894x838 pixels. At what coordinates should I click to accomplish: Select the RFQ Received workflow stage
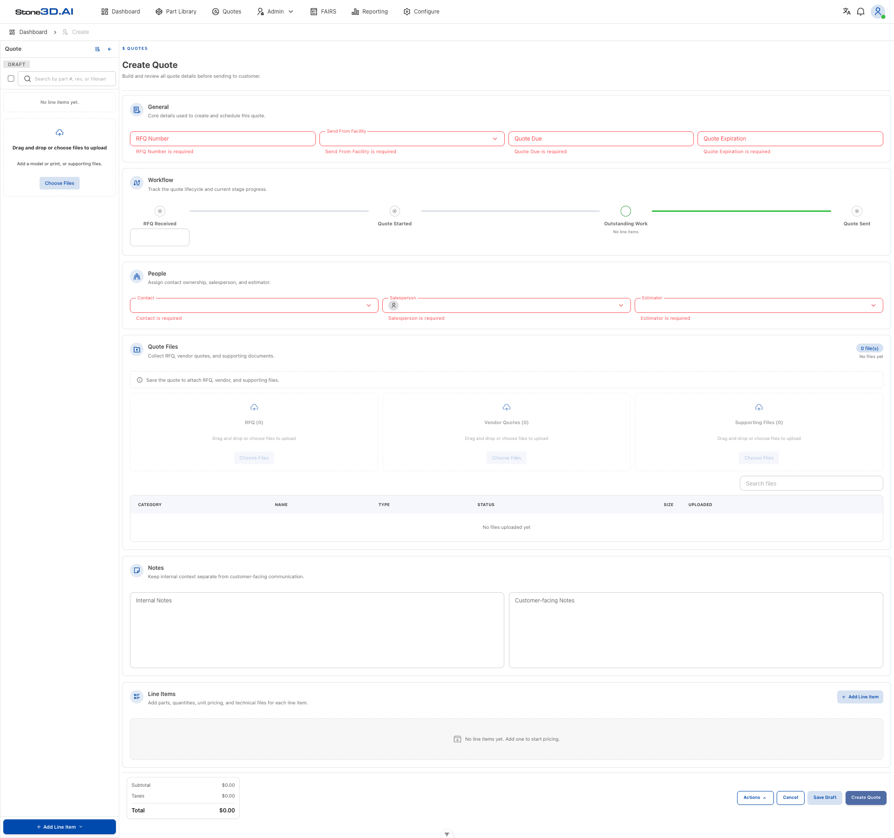[160, 211]
